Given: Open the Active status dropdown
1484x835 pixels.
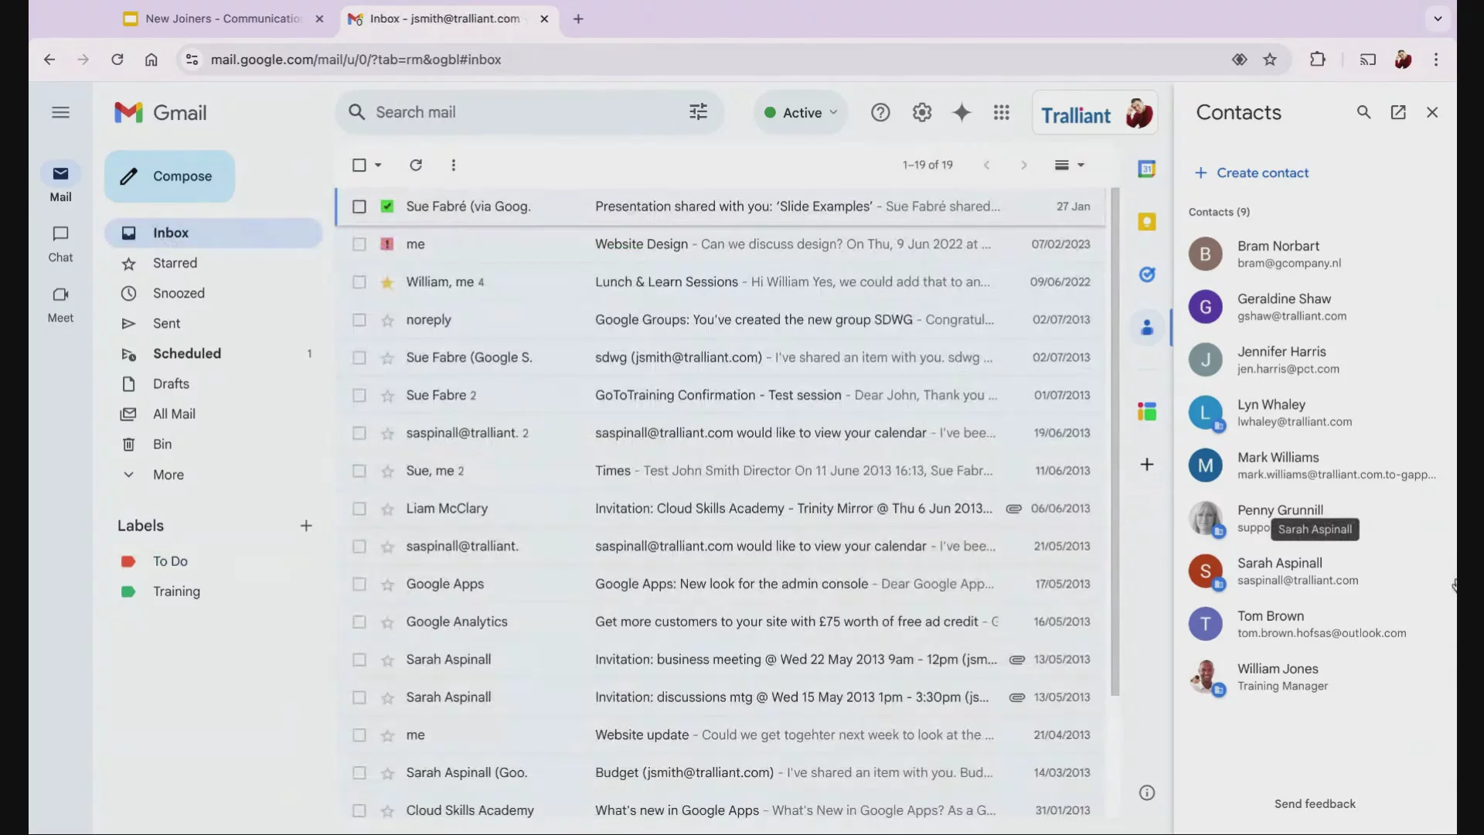Looking at the screenshot, I should pyautogui.click(x=802, y=113).
